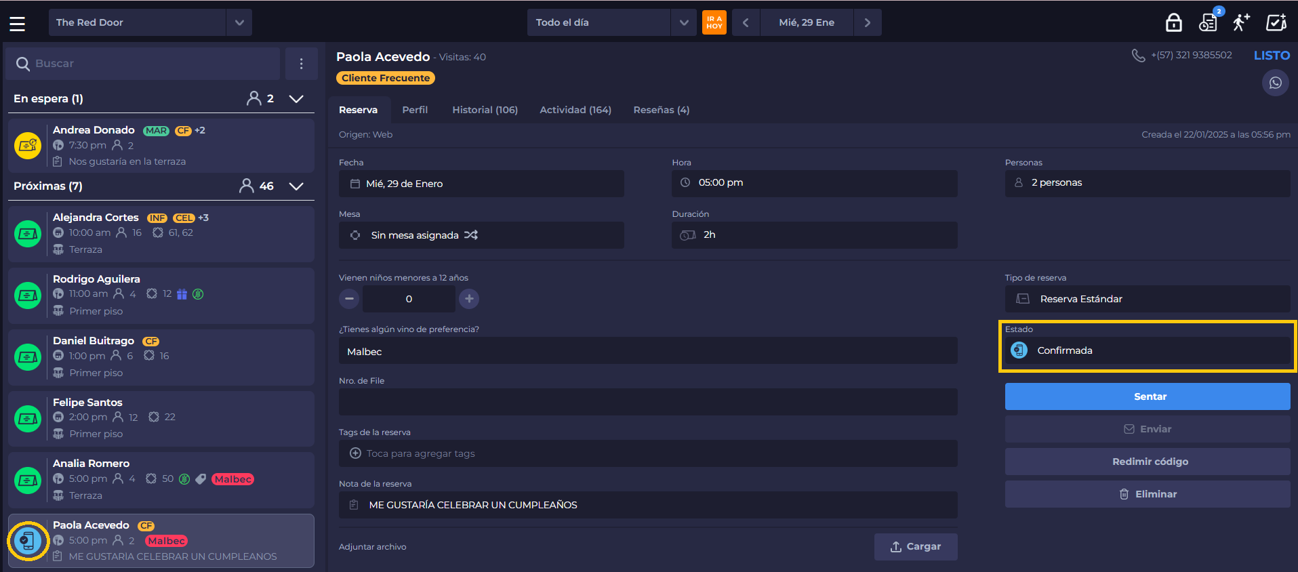Click Daniel Buitrago's green status icon
The width and height of the screenshot is (1298, 572).
(x=28, y=357)
